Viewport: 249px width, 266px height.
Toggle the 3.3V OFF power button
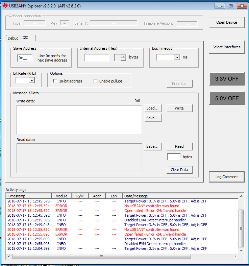[227, 79]
